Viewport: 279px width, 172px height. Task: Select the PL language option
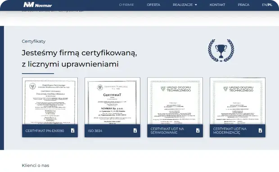270,5
